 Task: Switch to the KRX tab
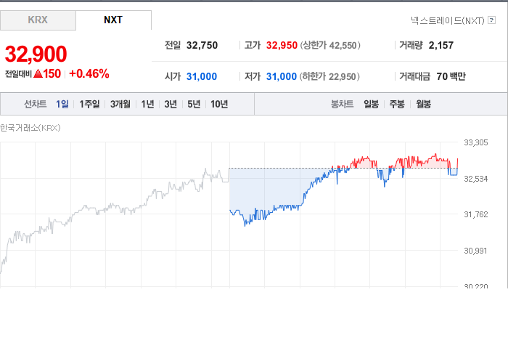tap(38, 20)
